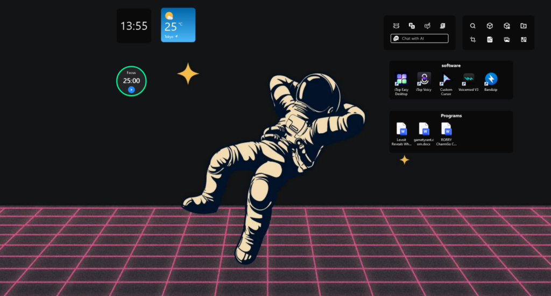Open the plain cube box icon
This screenshot has width=551, height=296.
coord(490,26)
